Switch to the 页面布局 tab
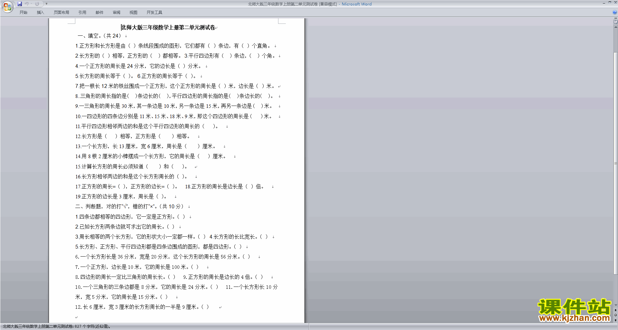The image size is (618, 330). pyautogui.click(x=61, y=13)
